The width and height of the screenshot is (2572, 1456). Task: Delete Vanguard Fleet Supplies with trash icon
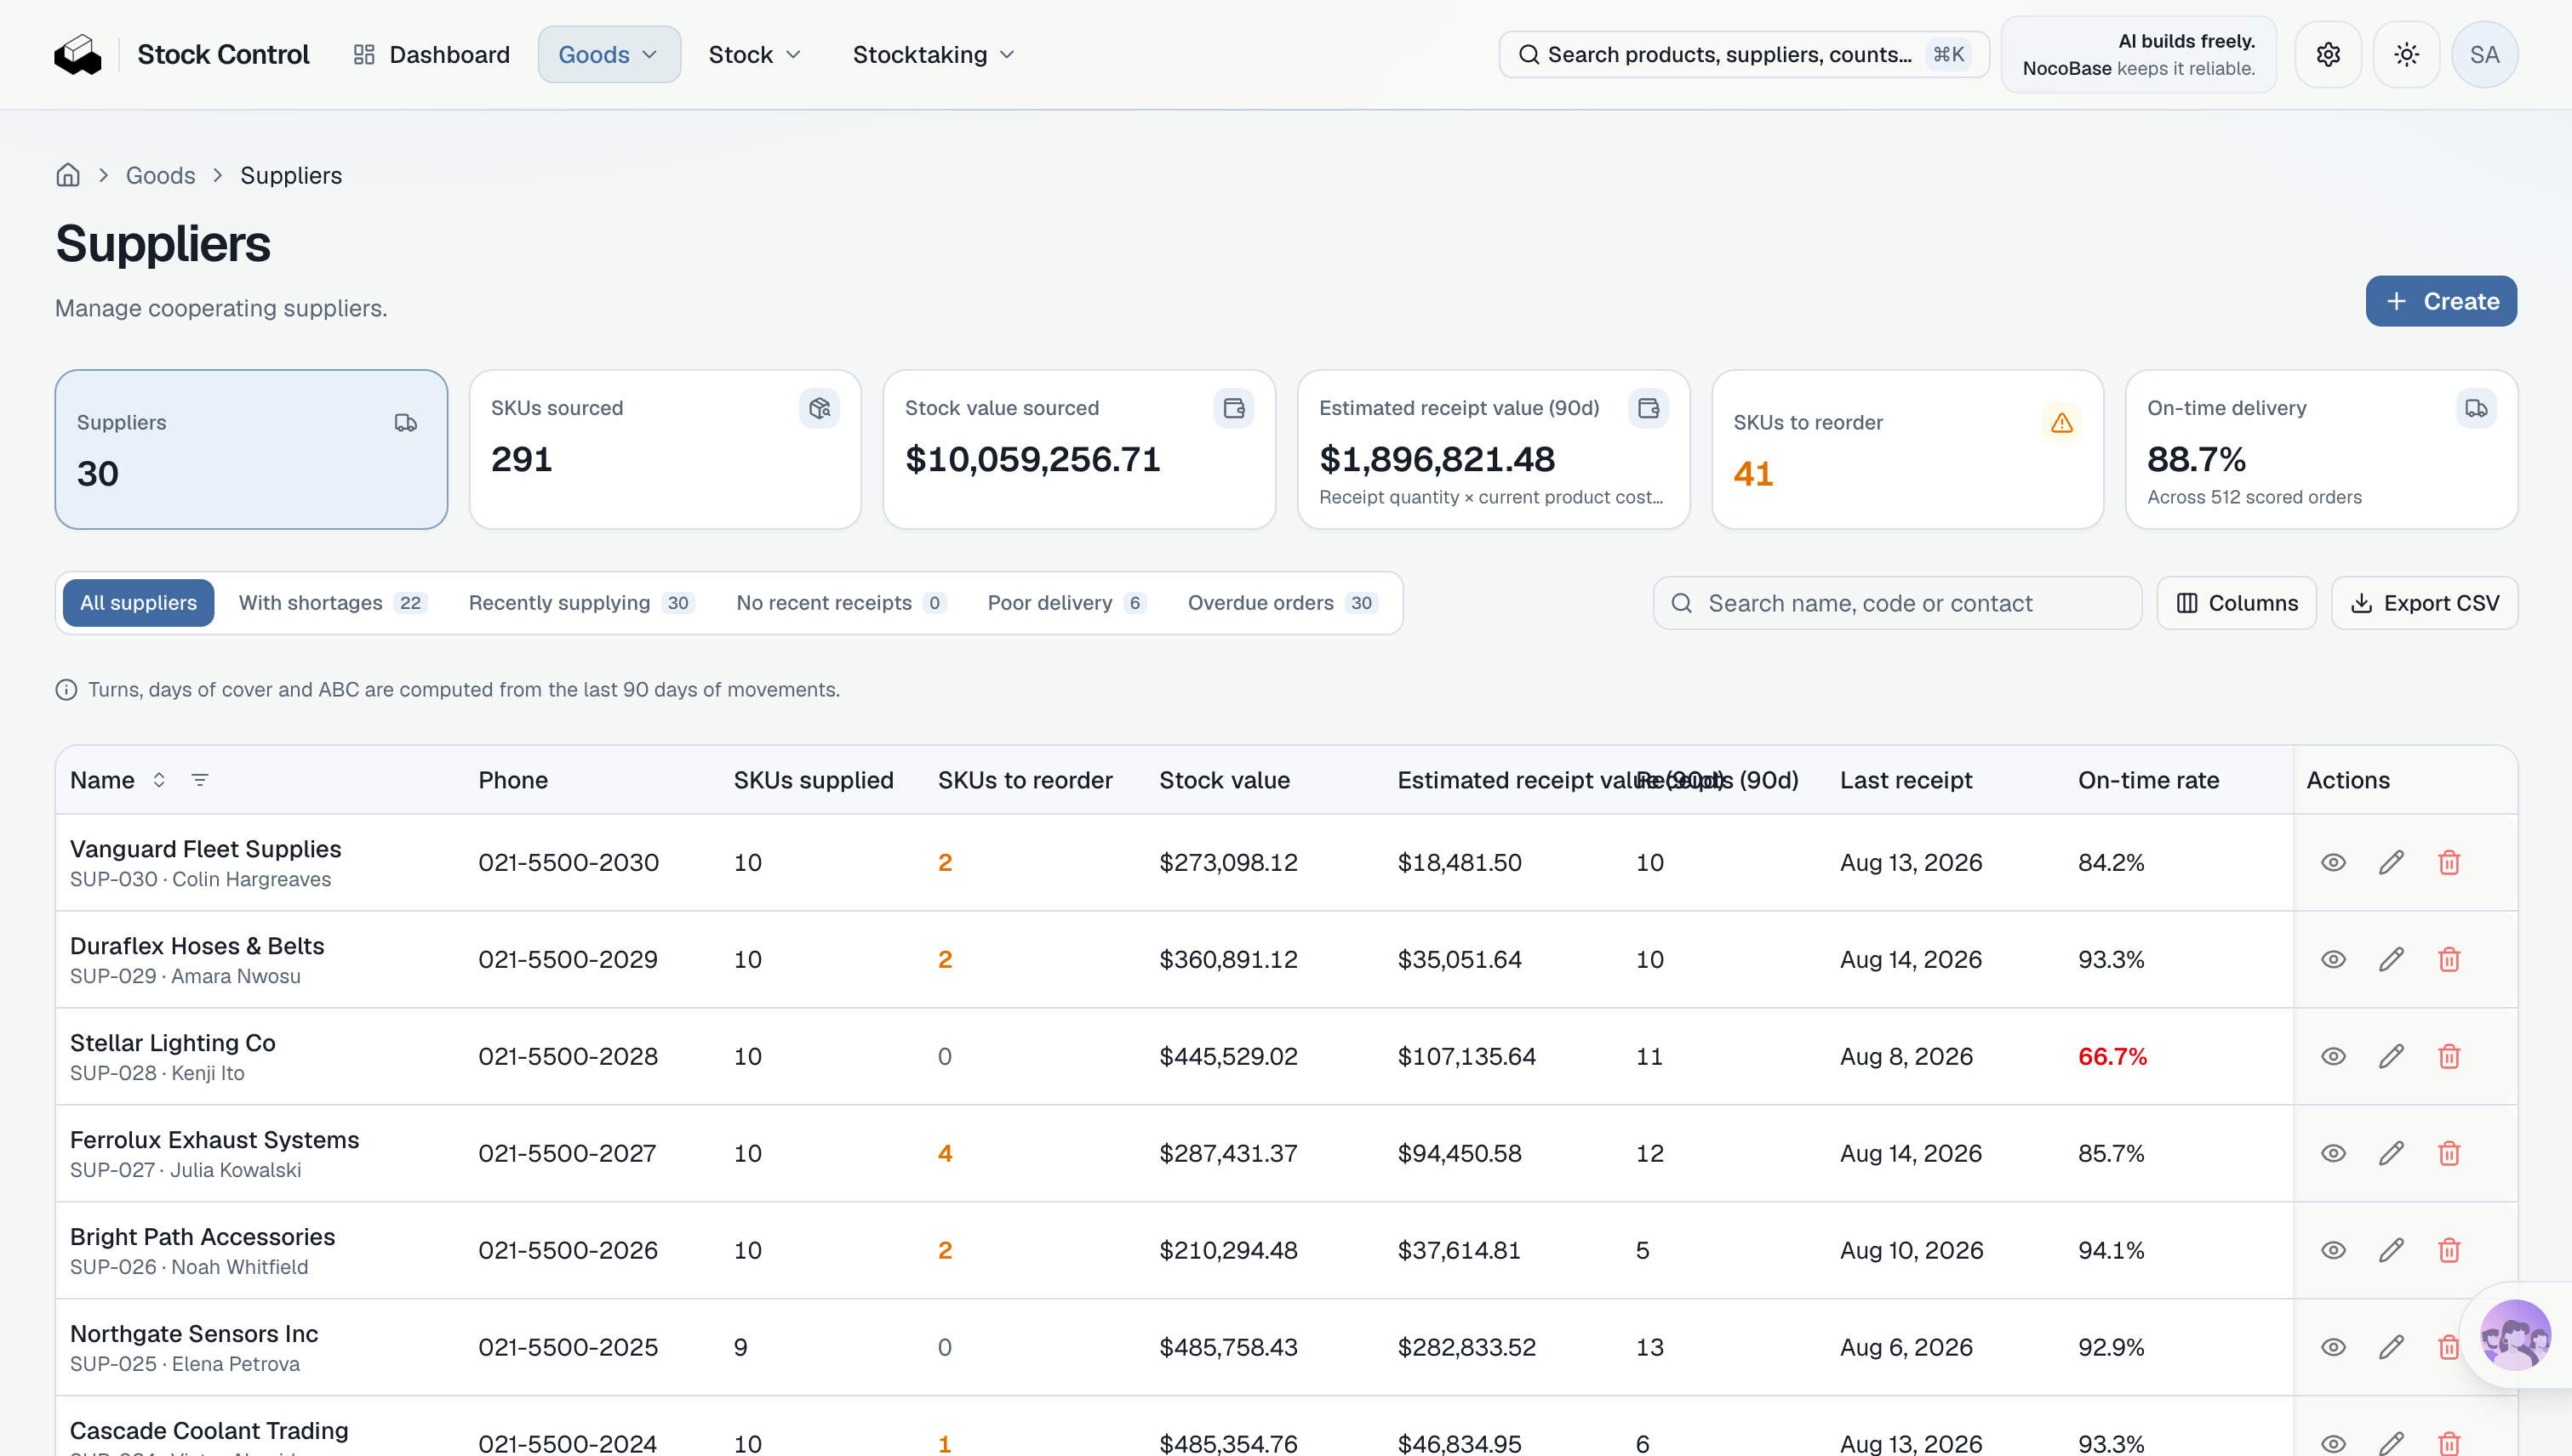[x=2450, y=863]
